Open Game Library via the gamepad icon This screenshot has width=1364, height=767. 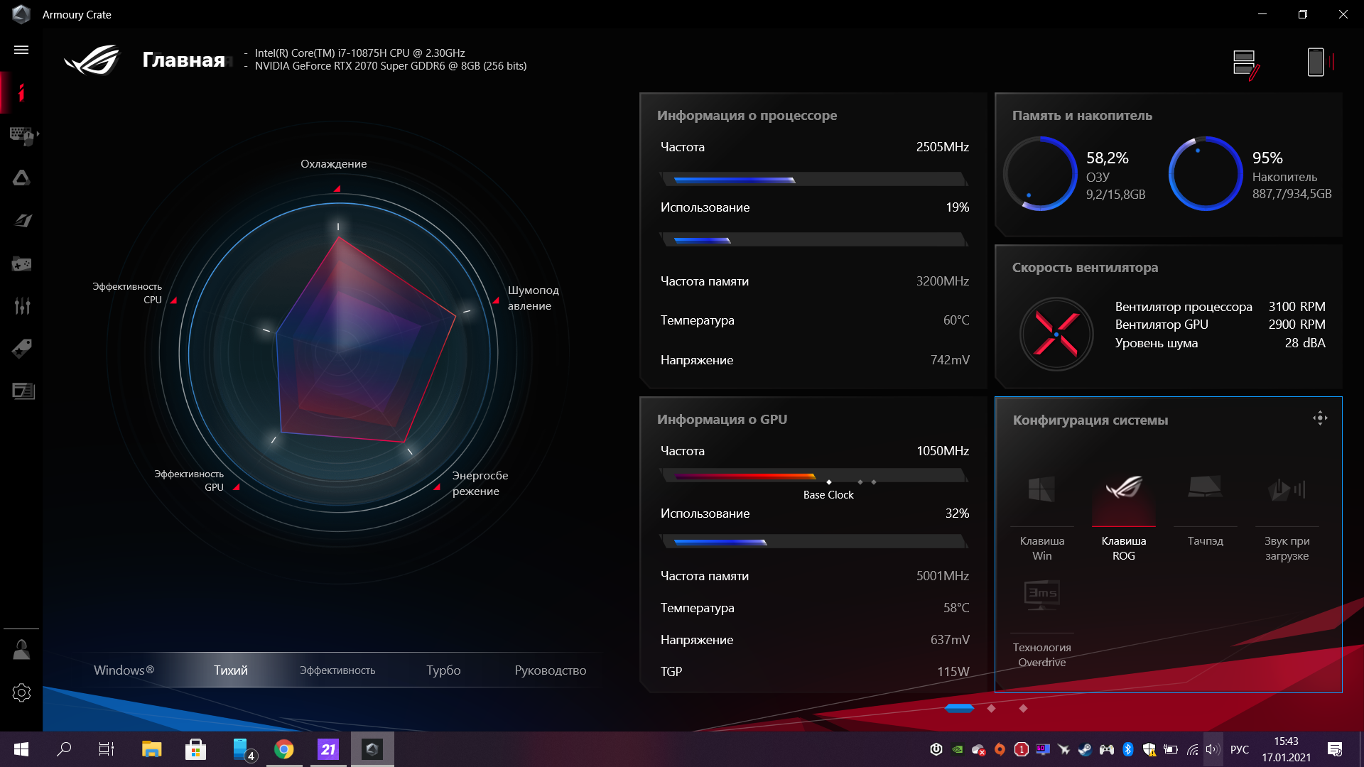[x=21, y=263]
